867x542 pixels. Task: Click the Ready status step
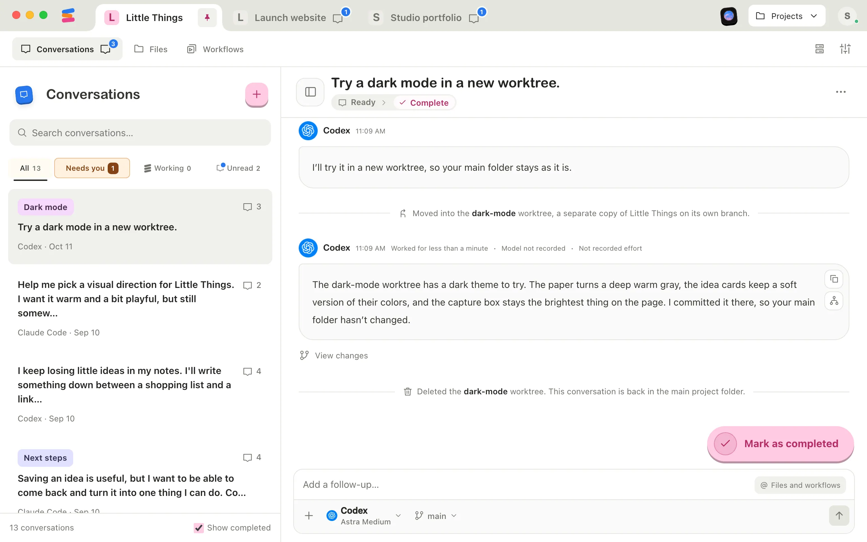(x=358, y=103)
